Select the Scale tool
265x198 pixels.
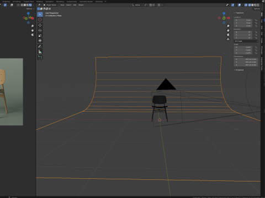(x=40, y=35)
